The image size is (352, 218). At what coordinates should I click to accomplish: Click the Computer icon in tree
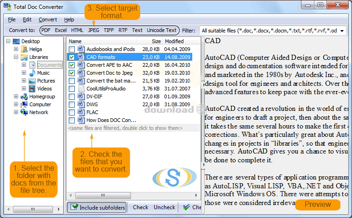click(x=24, y=104)
